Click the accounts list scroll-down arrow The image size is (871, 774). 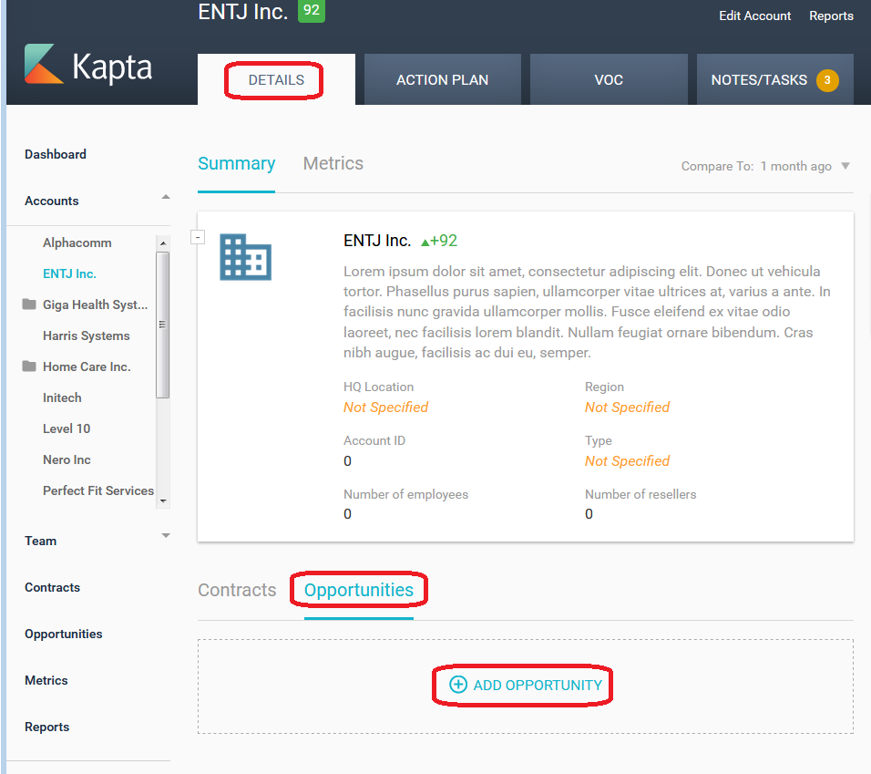point(163,501)
